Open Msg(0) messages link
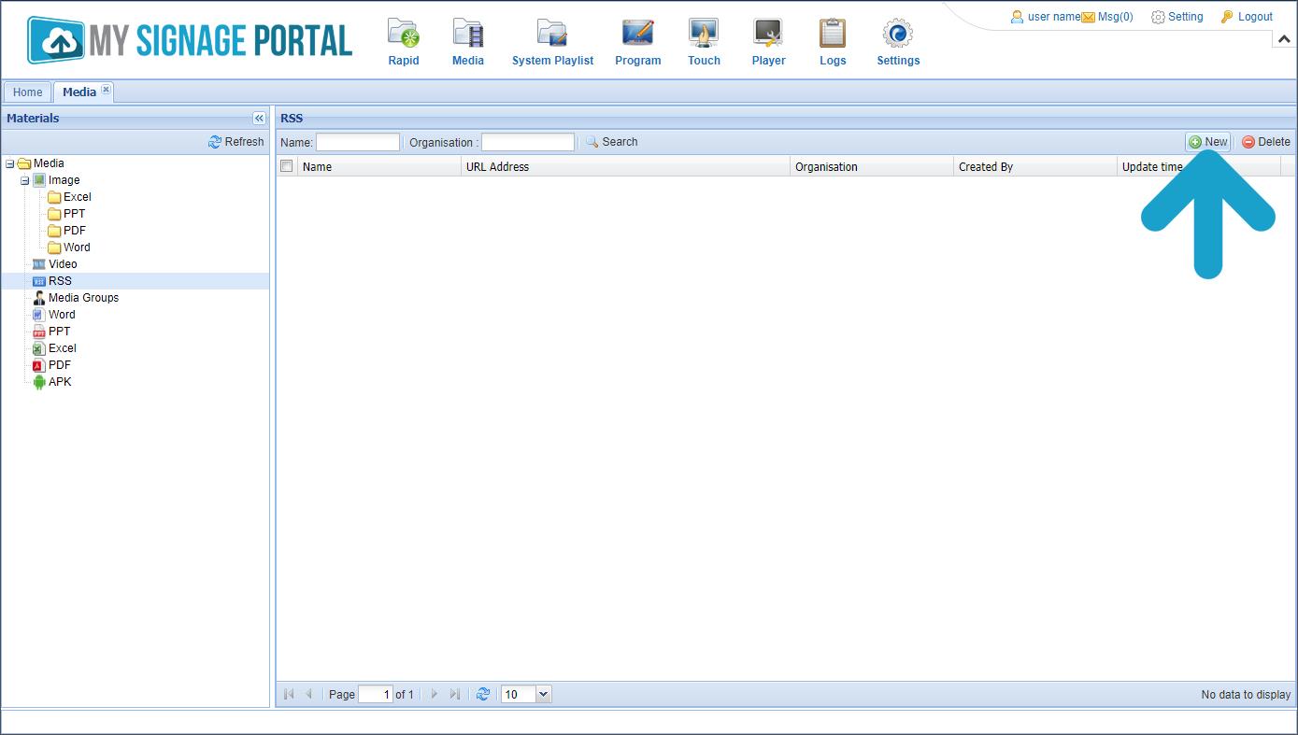1298x735 pixels. click(1107, 17)
